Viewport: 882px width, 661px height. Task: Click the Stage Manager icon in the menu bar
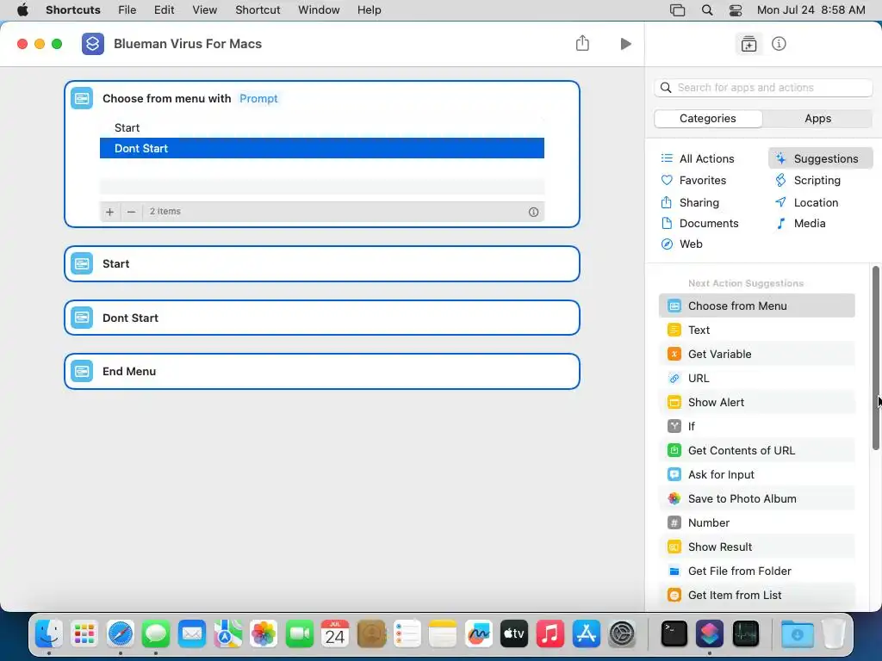[678, 10]
